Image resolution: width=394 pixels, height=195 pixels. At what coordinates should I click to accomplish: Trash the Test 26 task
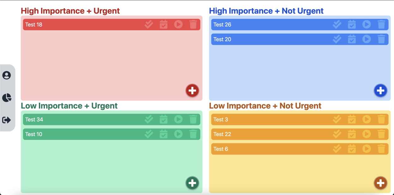(x=381, y=25)
